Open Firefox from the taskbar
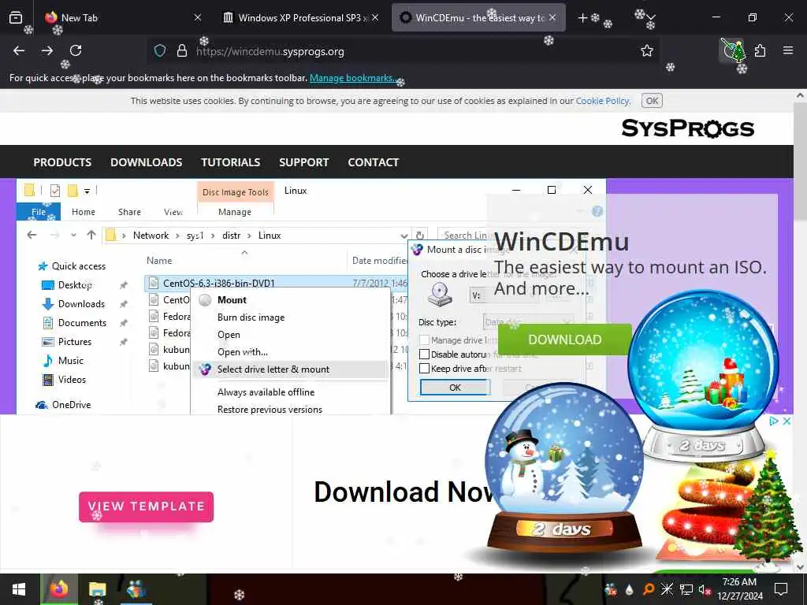807x605 pixels. (x=59, y=589)
